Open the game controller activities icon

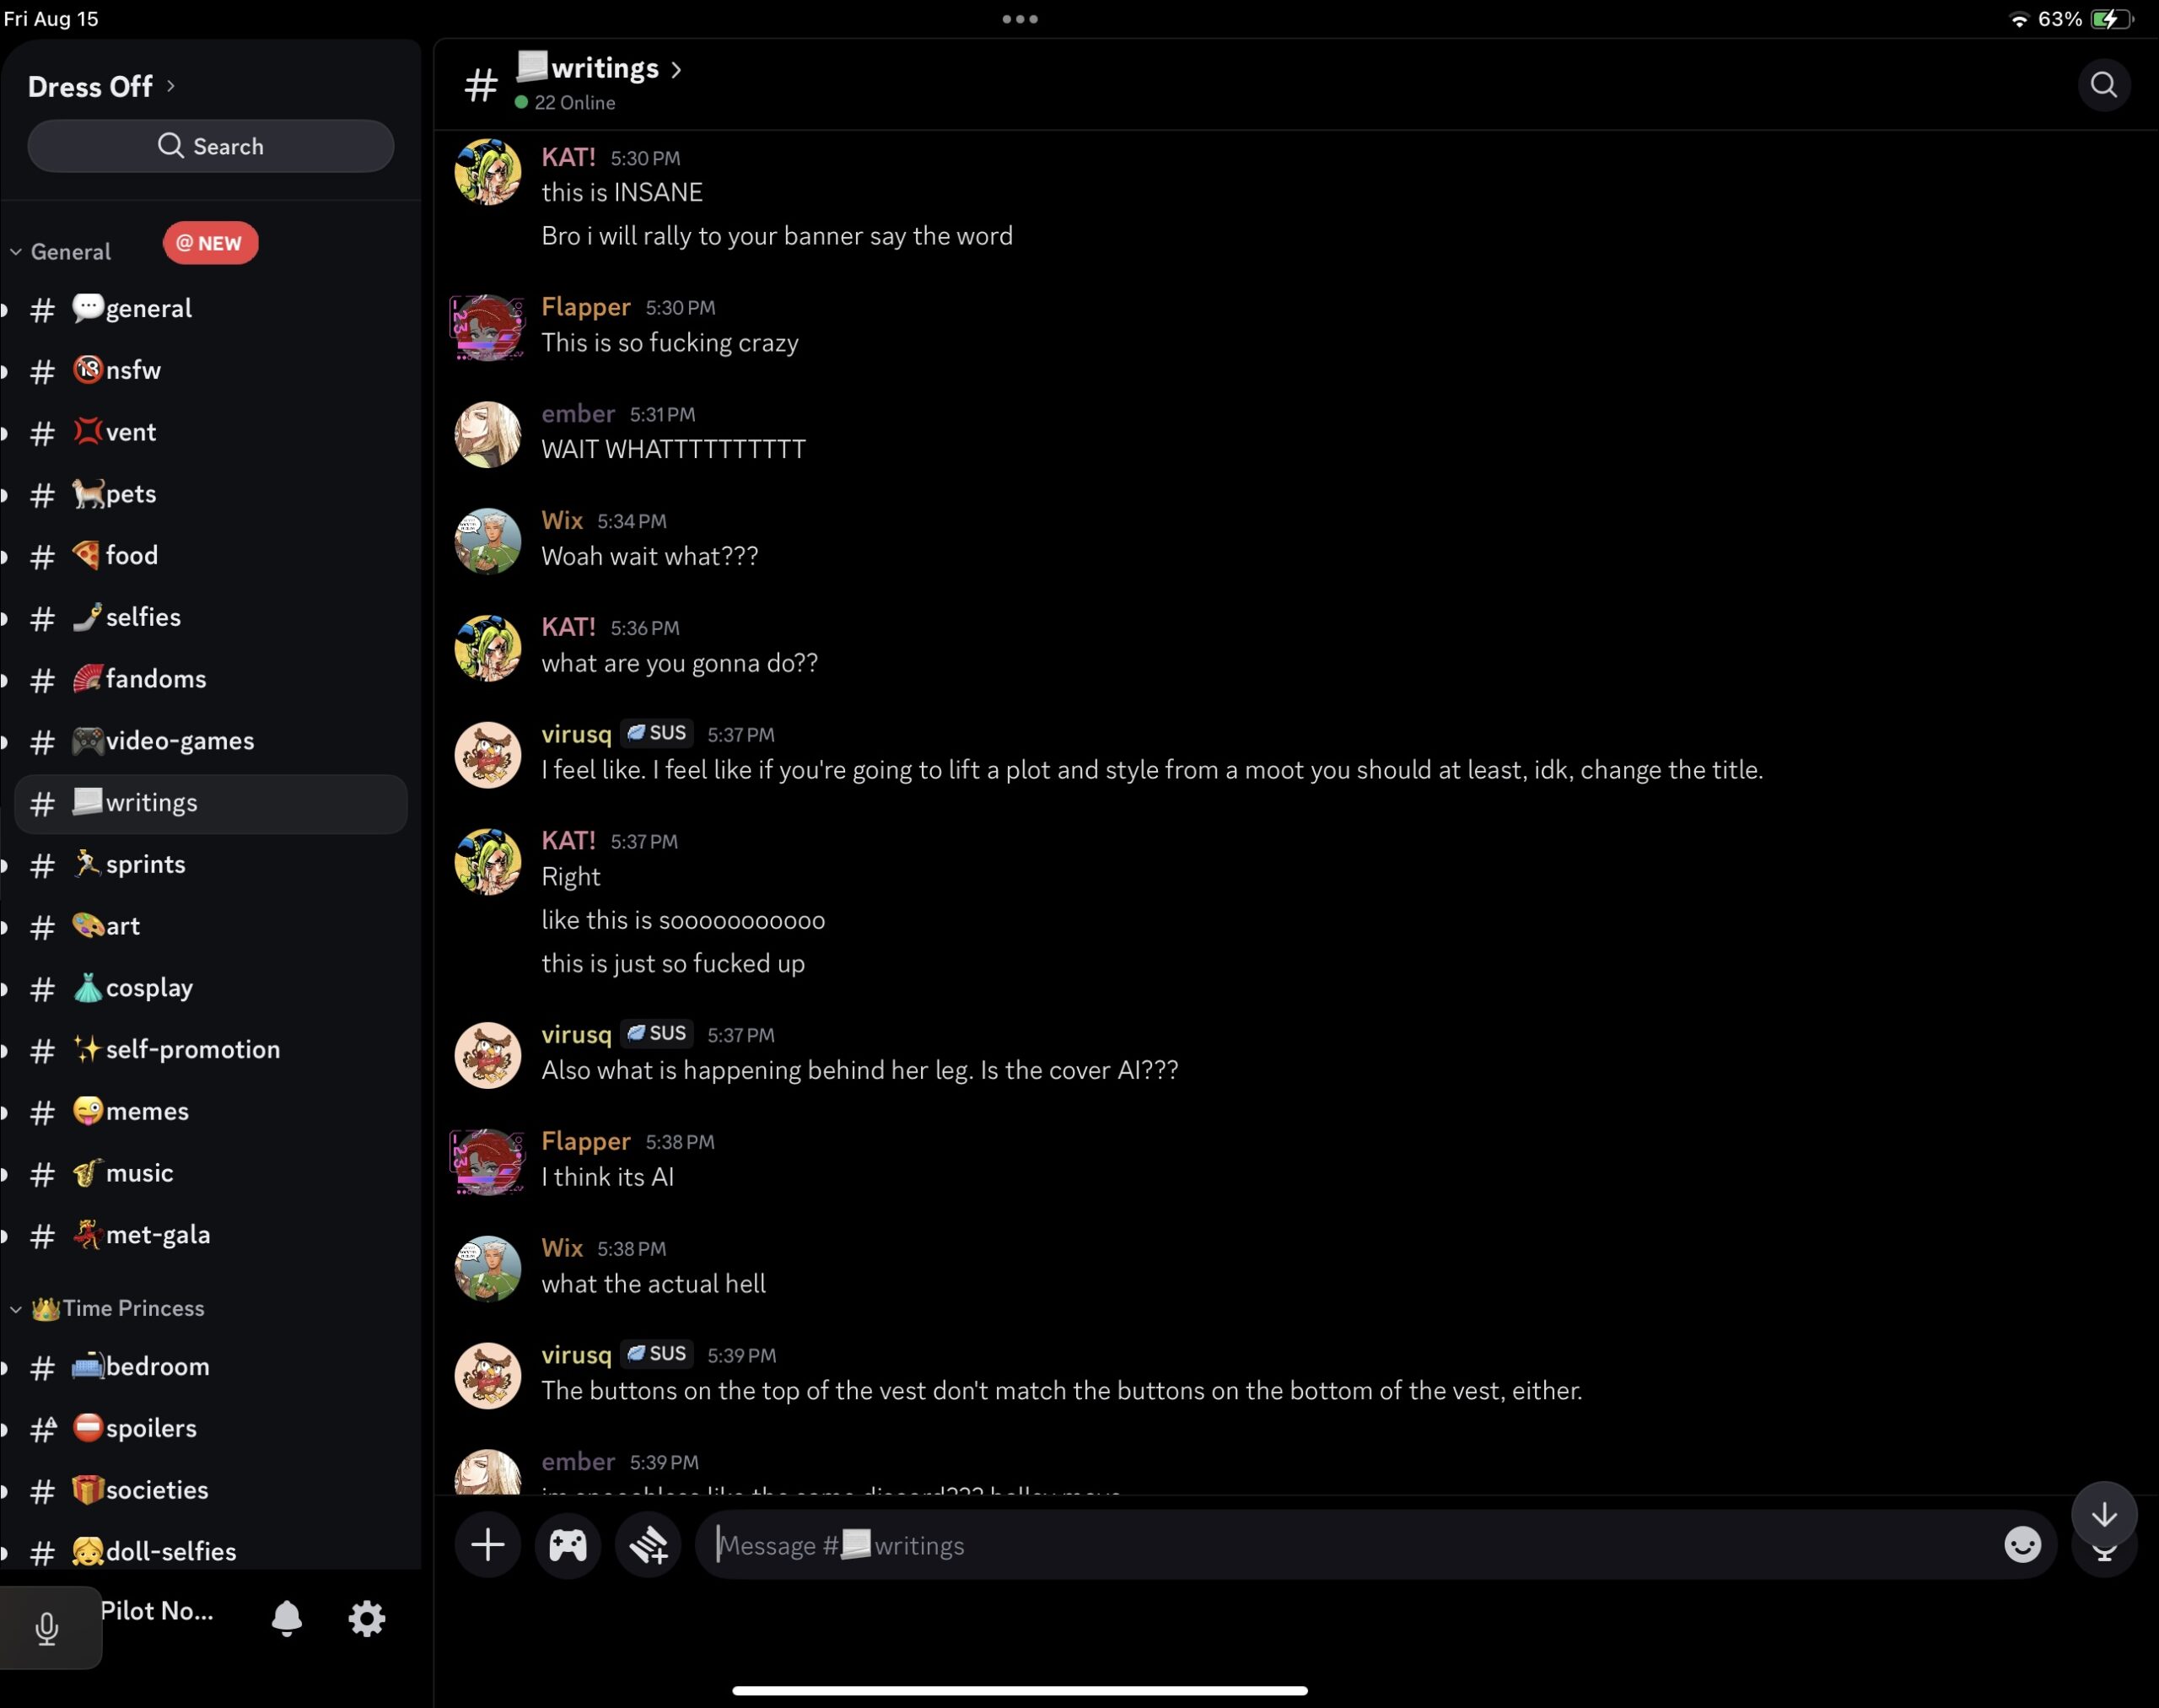tap(567, 1545)
